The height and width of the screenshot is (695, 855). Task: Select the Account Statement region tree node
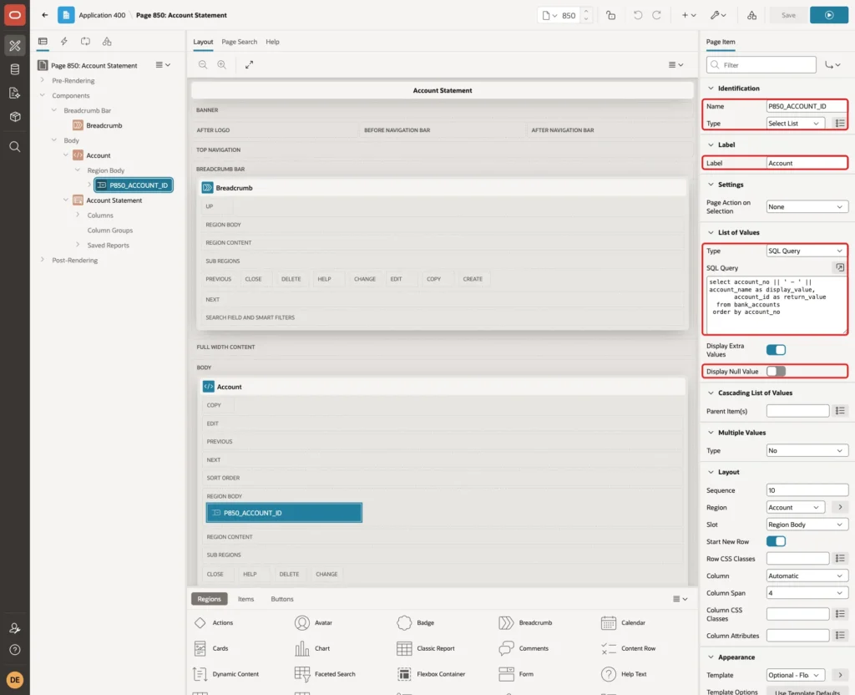click(114, 200)
